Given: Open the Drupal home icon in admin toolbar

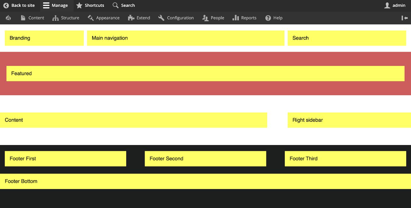Looking at the screenshot, I should coord(8,18).
